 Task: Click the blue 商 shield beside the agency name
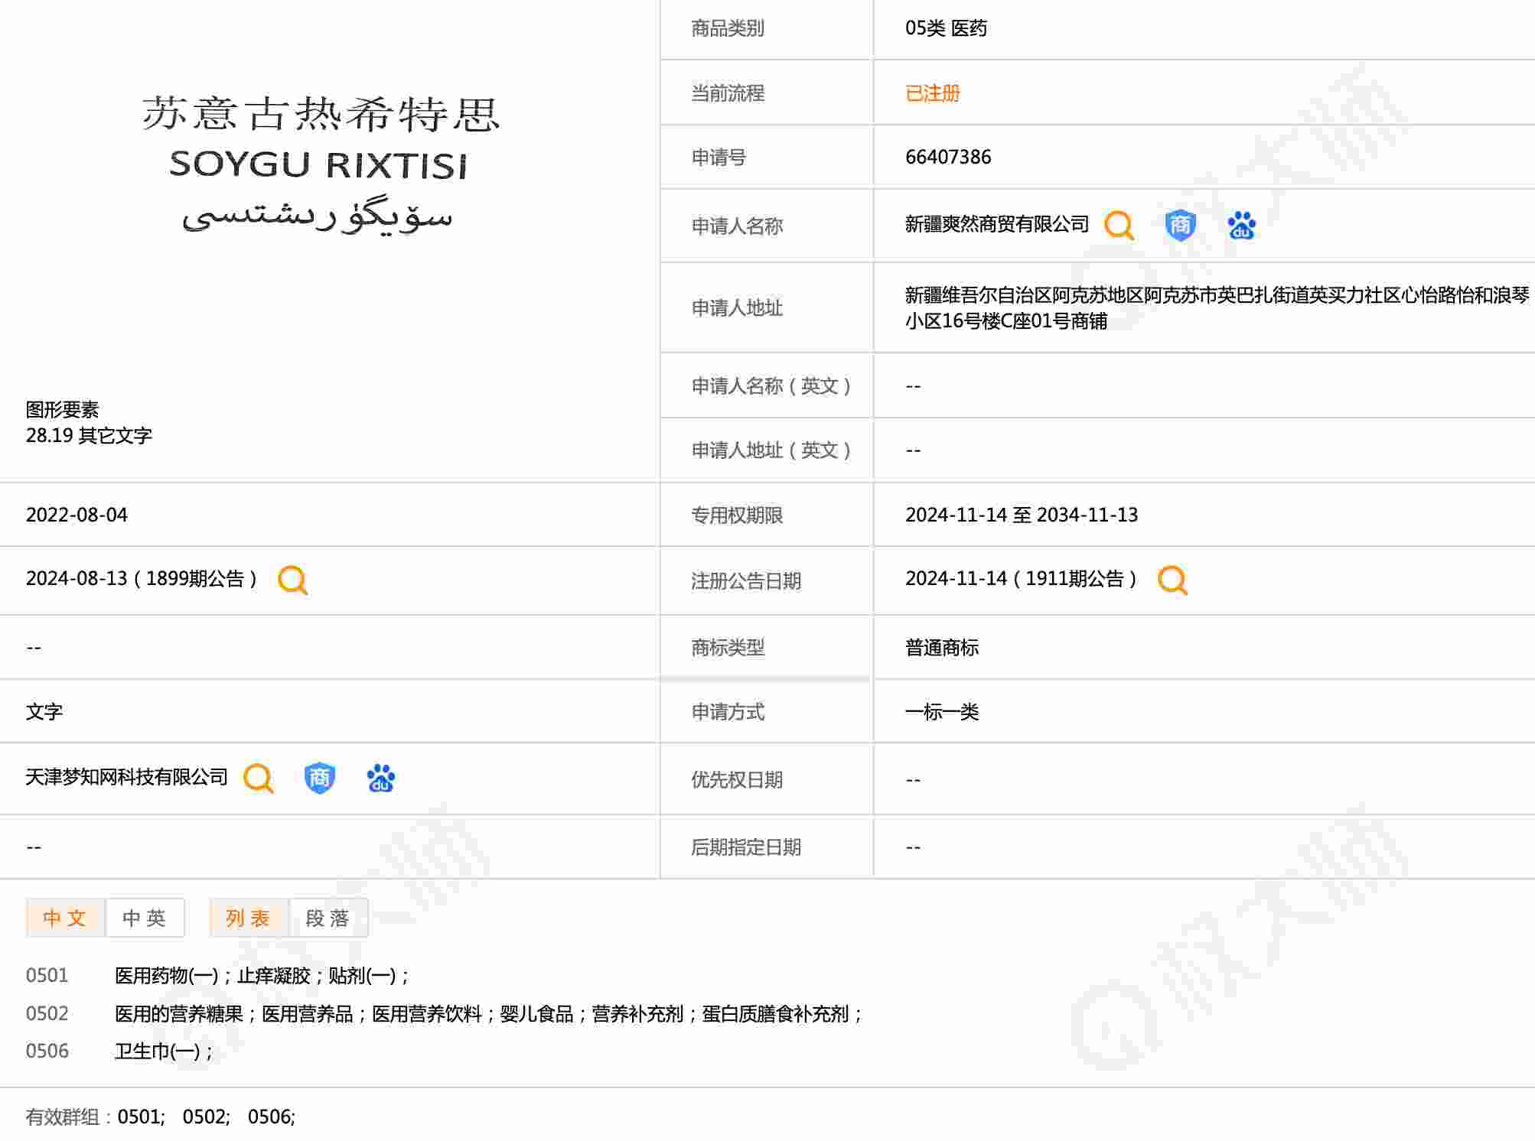point(319,779)
